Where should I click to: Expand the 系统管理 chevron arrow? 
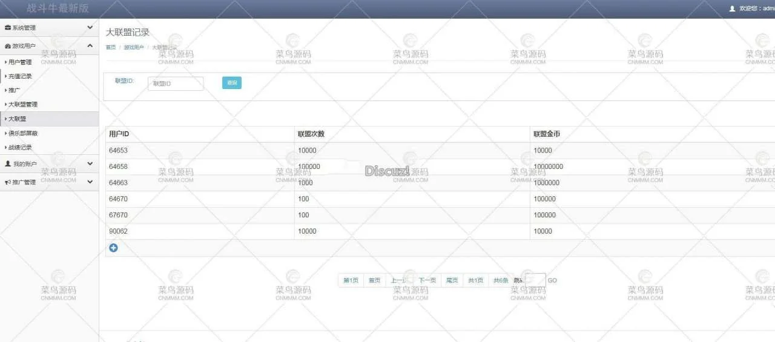pyautogui.click(x=90, y=28)
